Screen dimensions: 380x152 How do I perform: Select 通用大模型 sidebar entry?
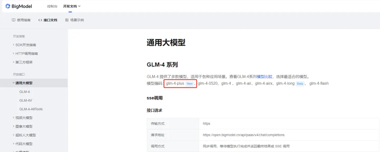pos(24,83)
